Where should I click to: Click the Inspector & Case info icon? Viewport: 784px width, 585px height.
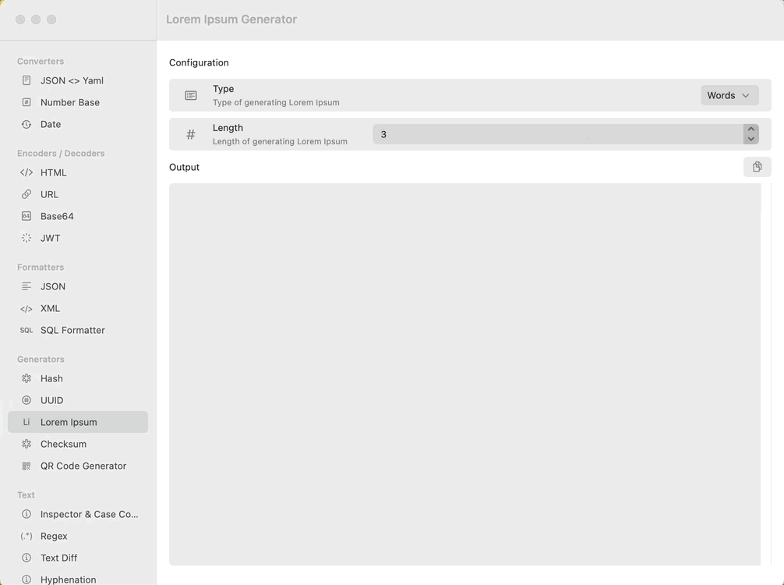(x=26, y=514)
